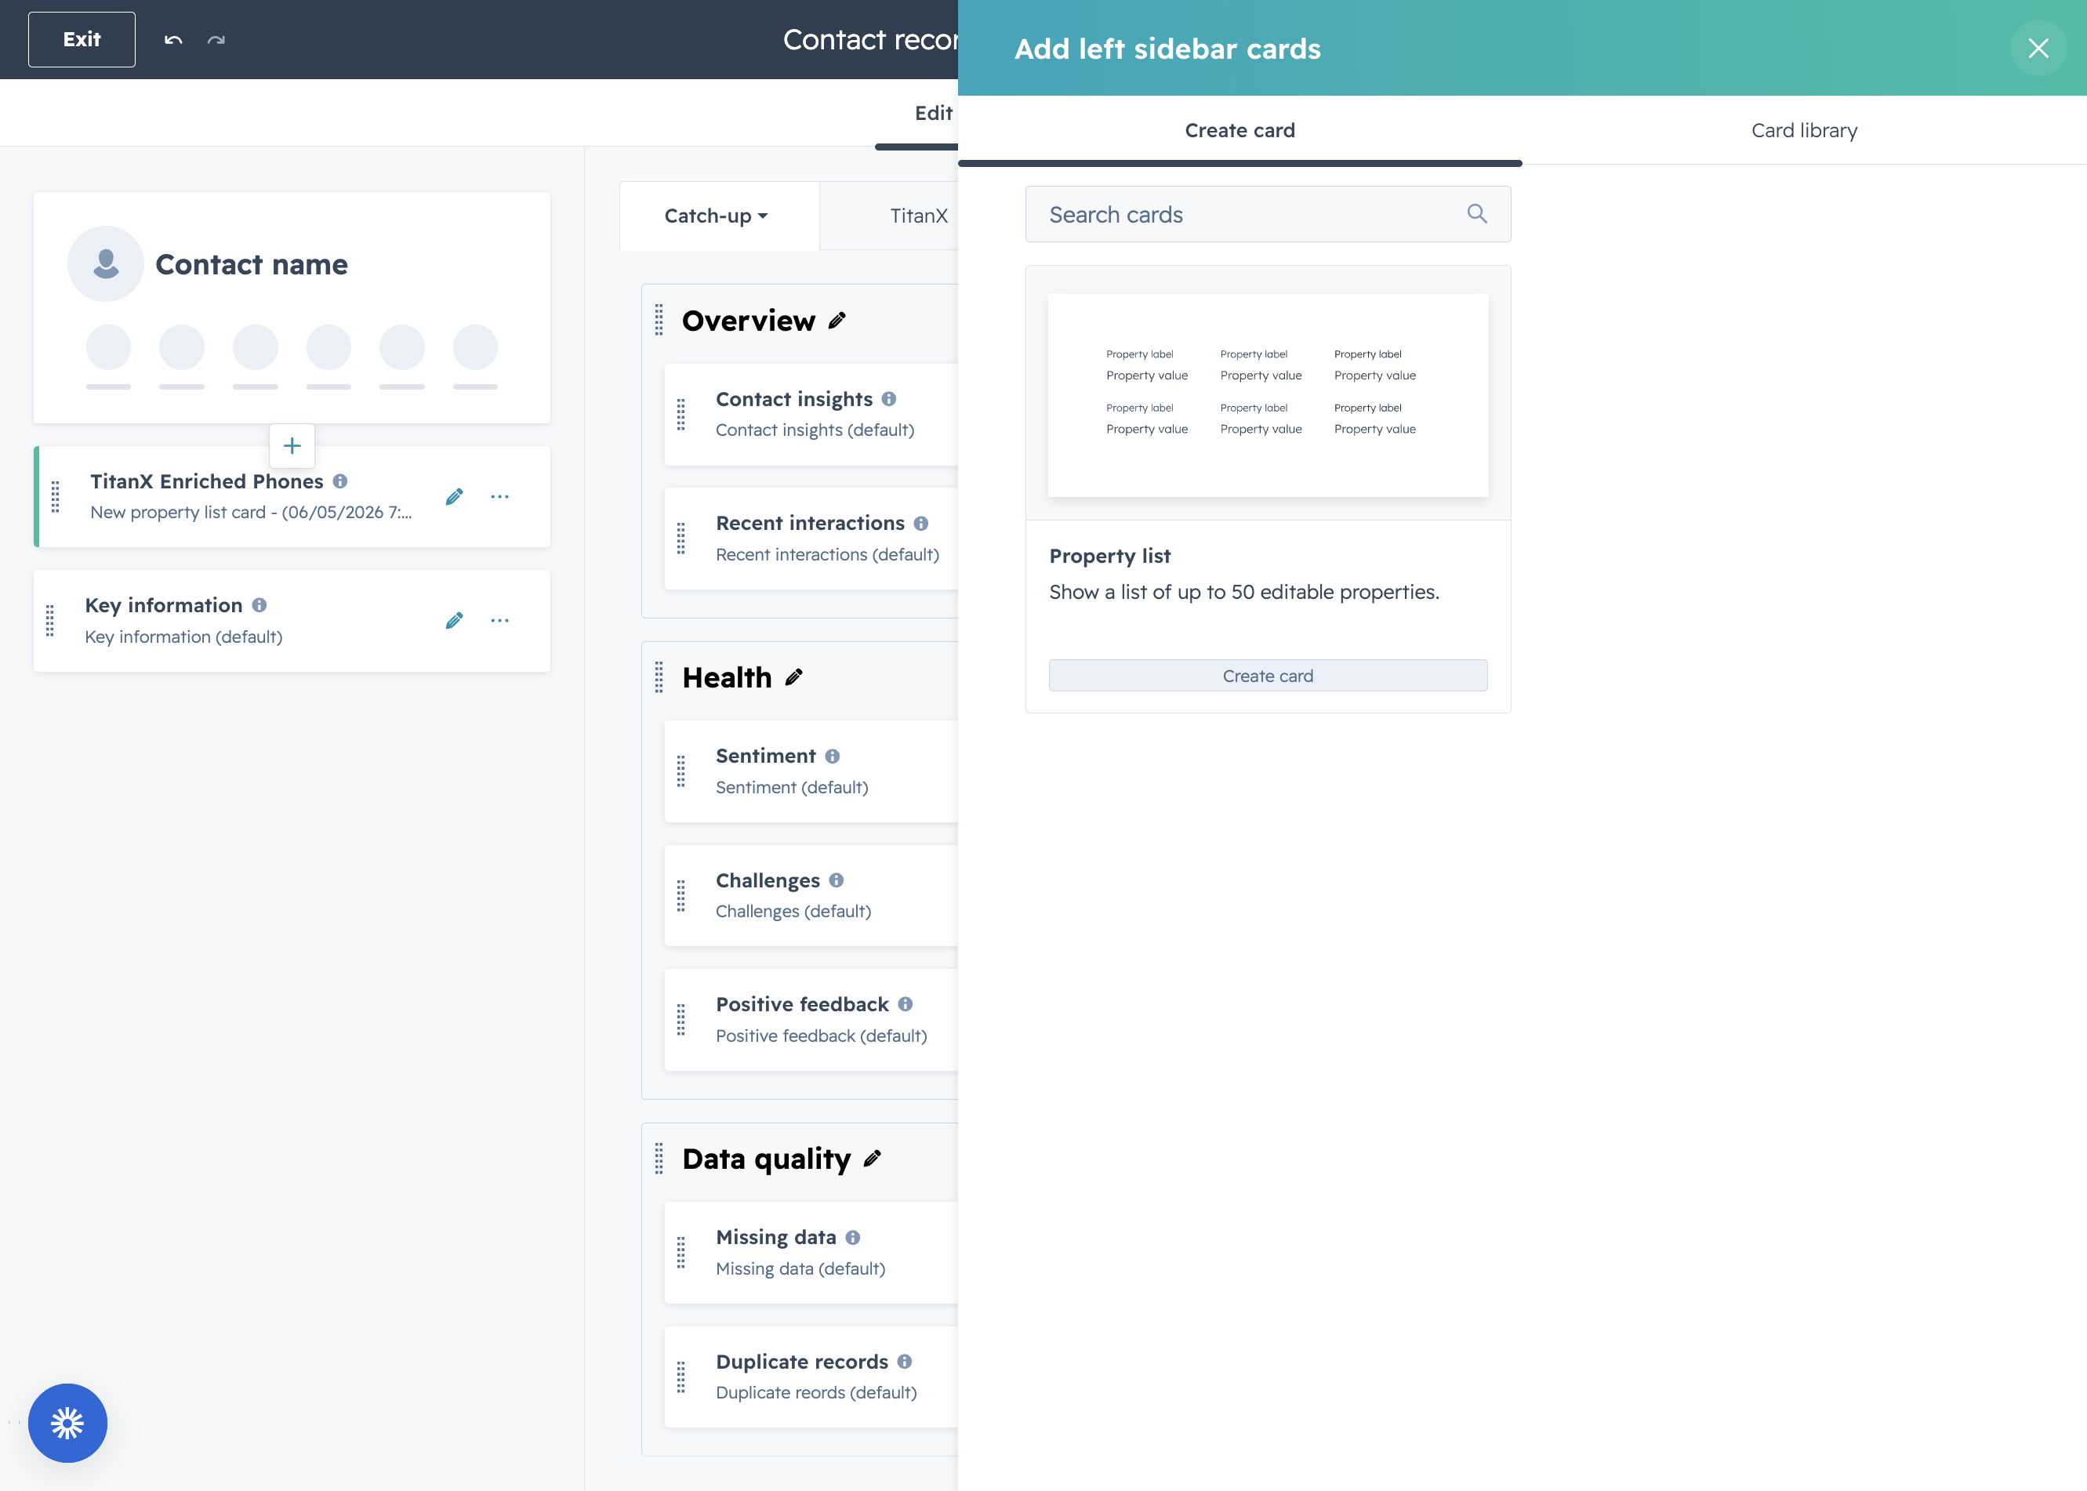
Task: Click the Contact insights (default) text
Action: [815, 430]
